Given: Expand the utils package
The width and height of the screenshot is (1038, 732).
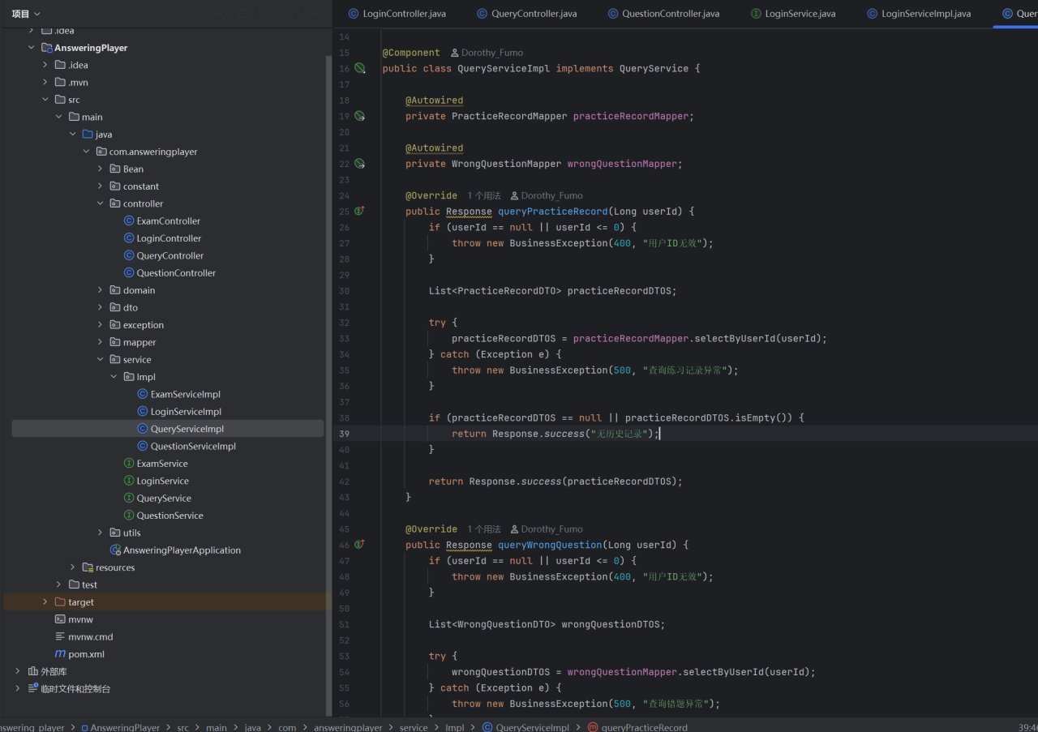Looking at the screenshot, I should (101, 533).
